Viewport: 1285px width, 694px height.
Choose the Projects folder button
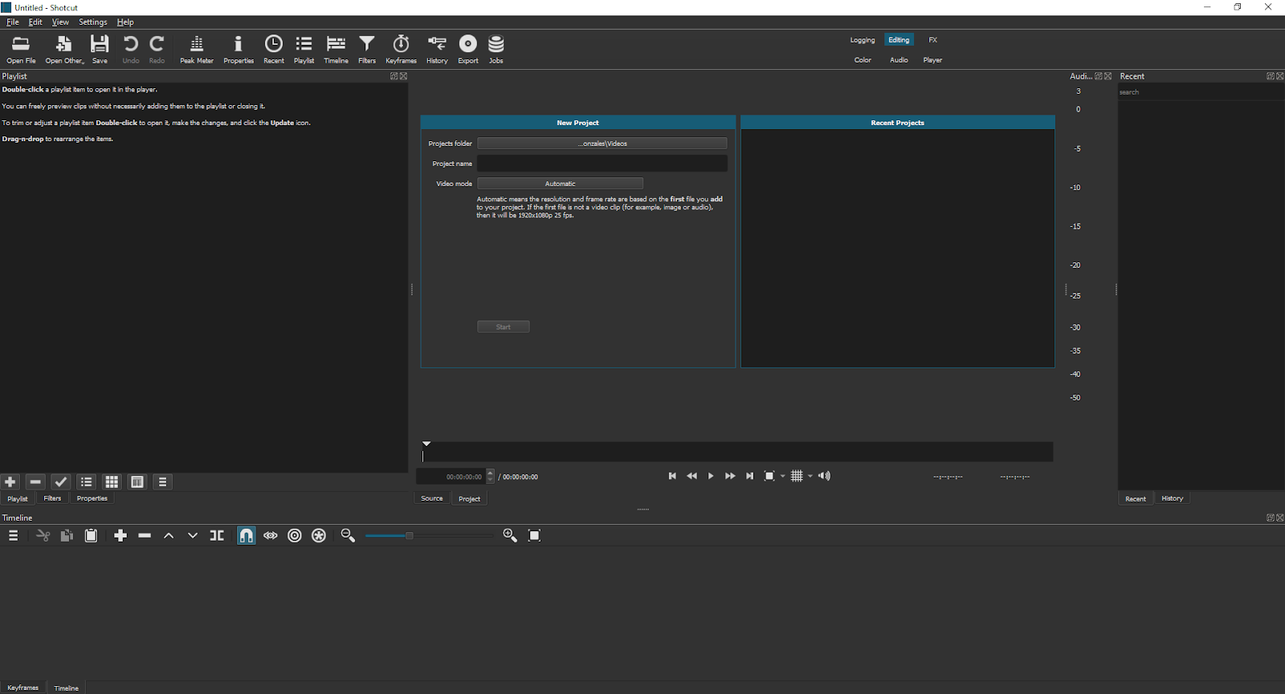[602, 144]
